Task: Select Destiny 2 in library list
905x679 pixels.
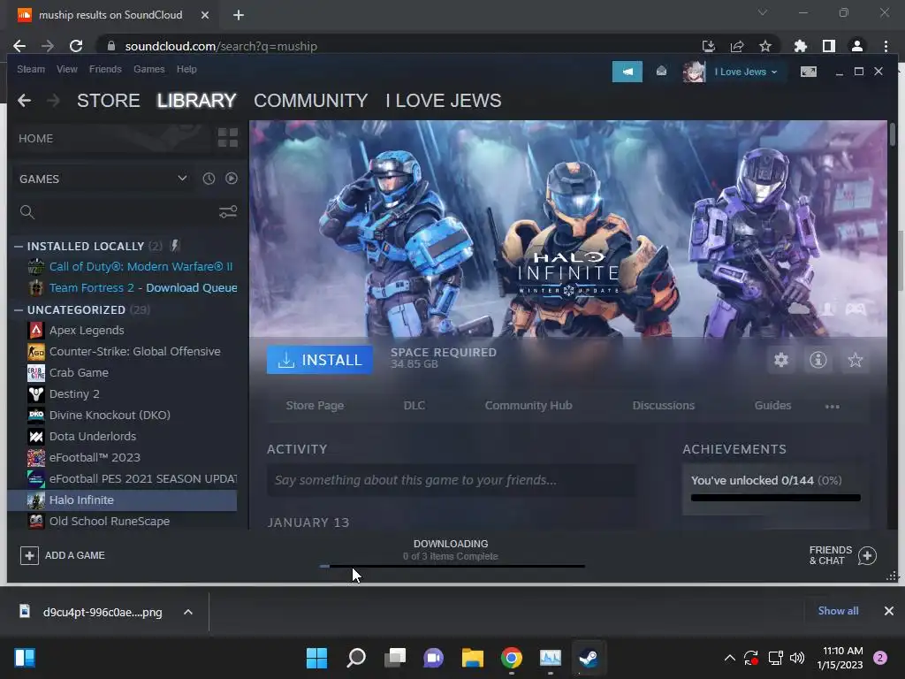Action: coord(74,393)
